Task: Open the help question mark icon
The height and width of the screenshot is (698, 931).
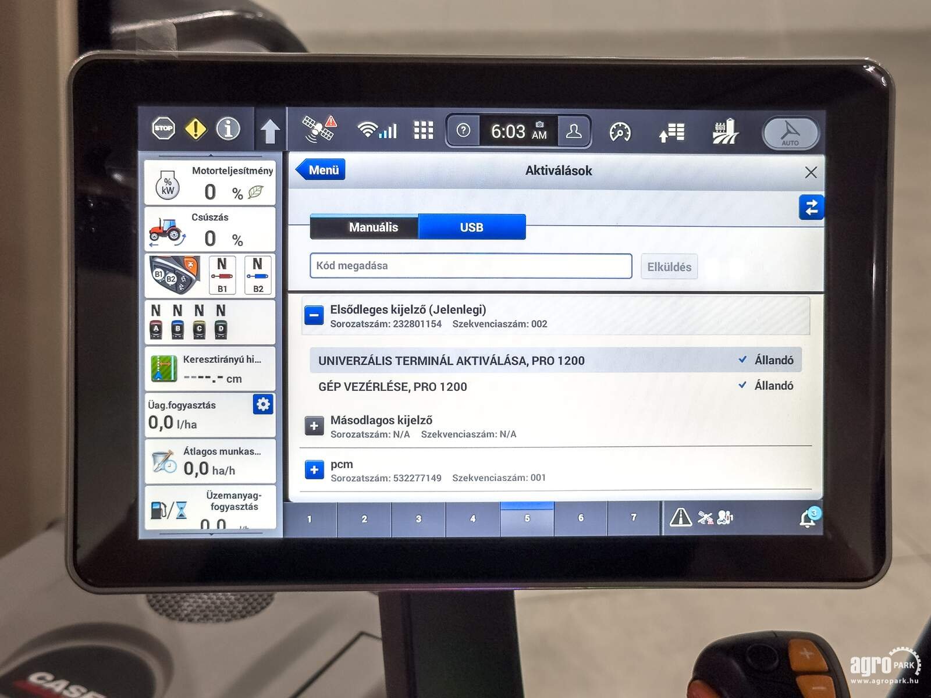Action: [463, 130]
